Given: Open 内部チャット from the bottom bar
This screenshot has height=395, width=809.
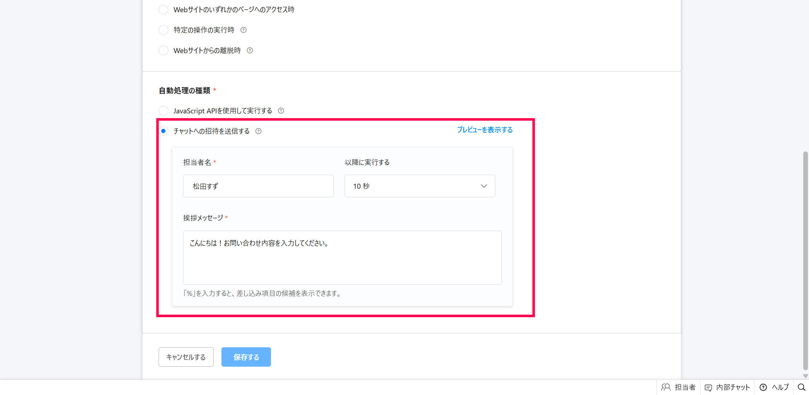Looking at the screenshot, I should [x=727, y=387].
